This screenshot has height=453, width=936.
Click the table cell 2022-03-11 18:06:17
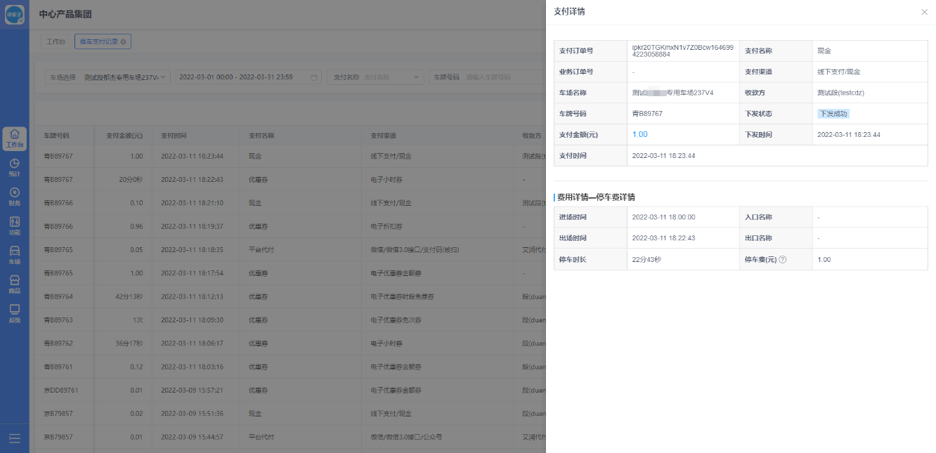click(192, 343)
